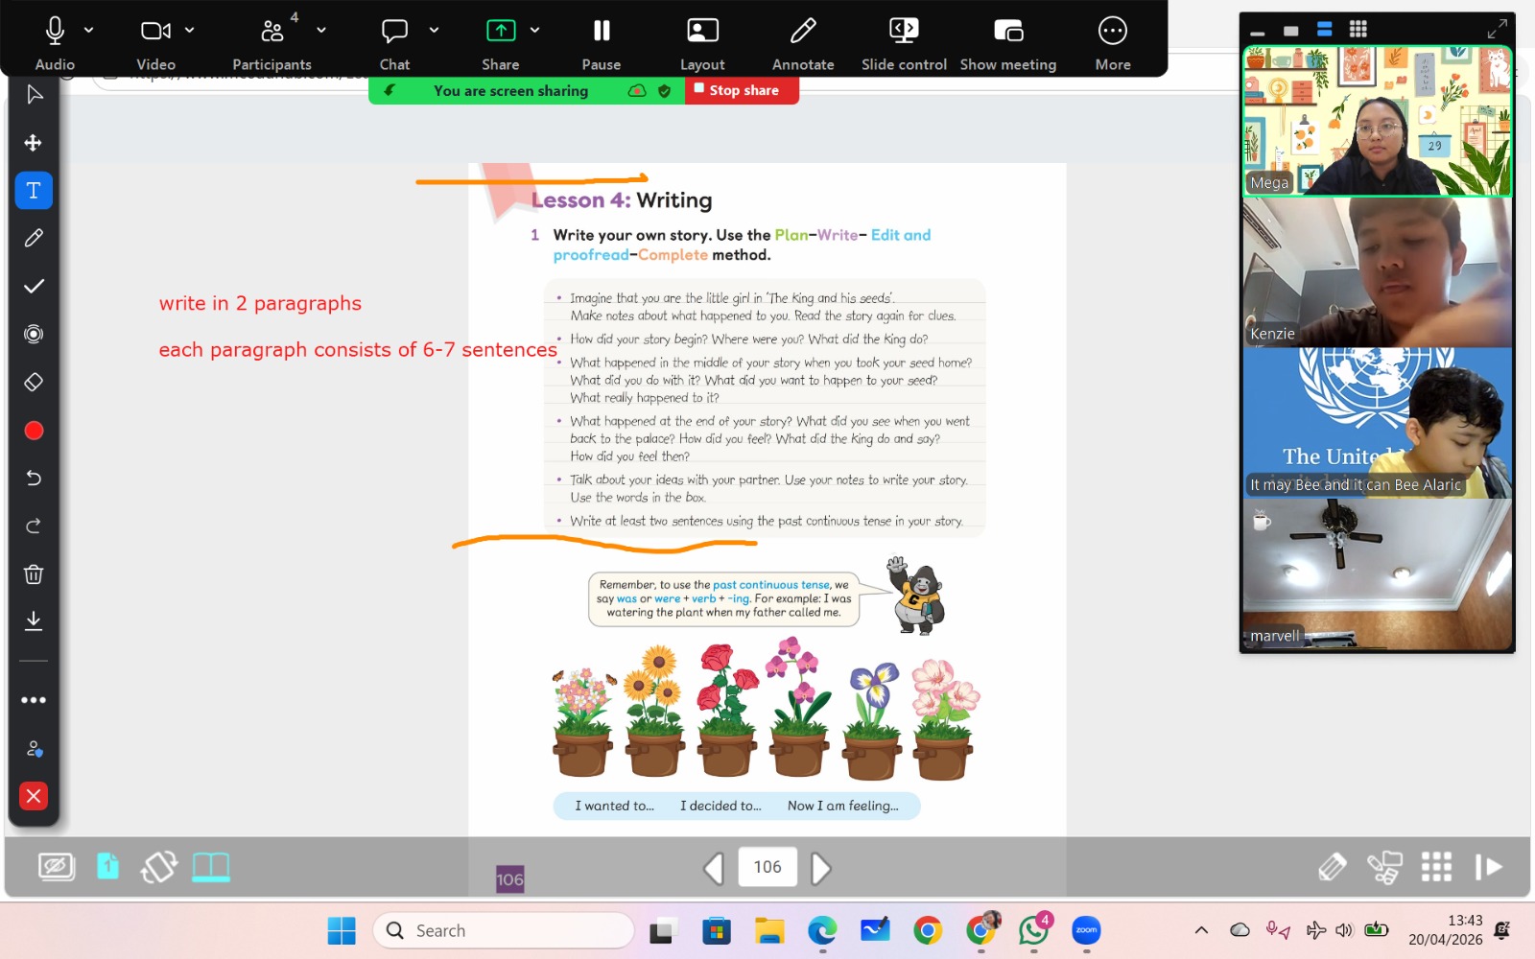Close the annotation toolbar with red X

[x=34, y=796]
